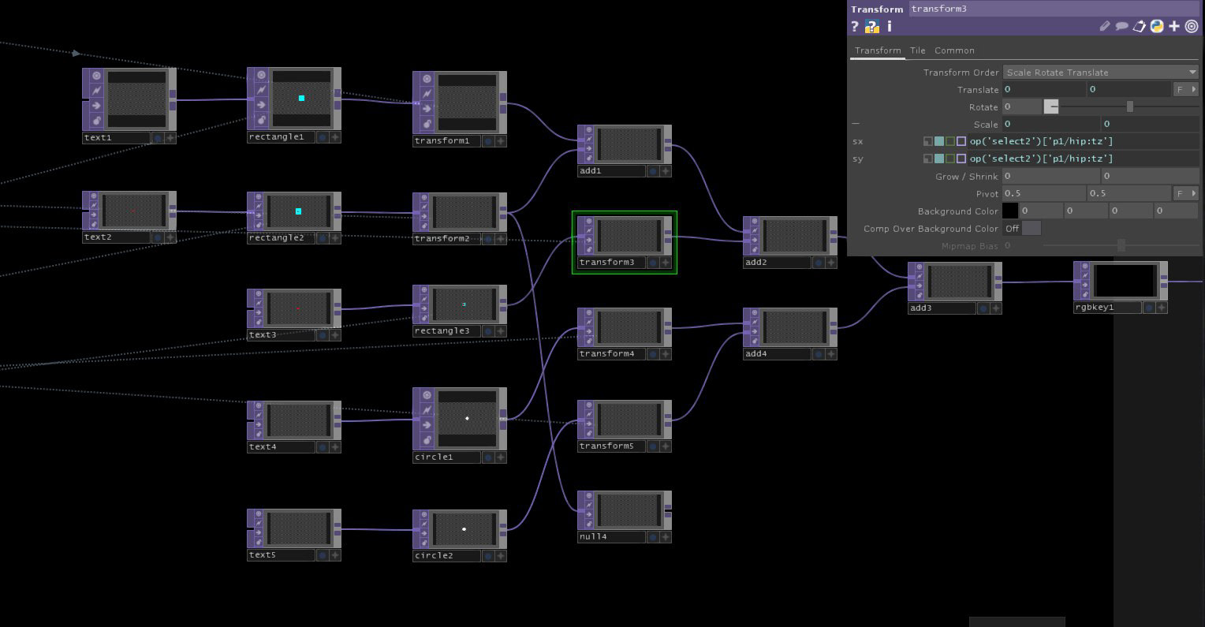Select the add3 node viewer

pos(960,282)
